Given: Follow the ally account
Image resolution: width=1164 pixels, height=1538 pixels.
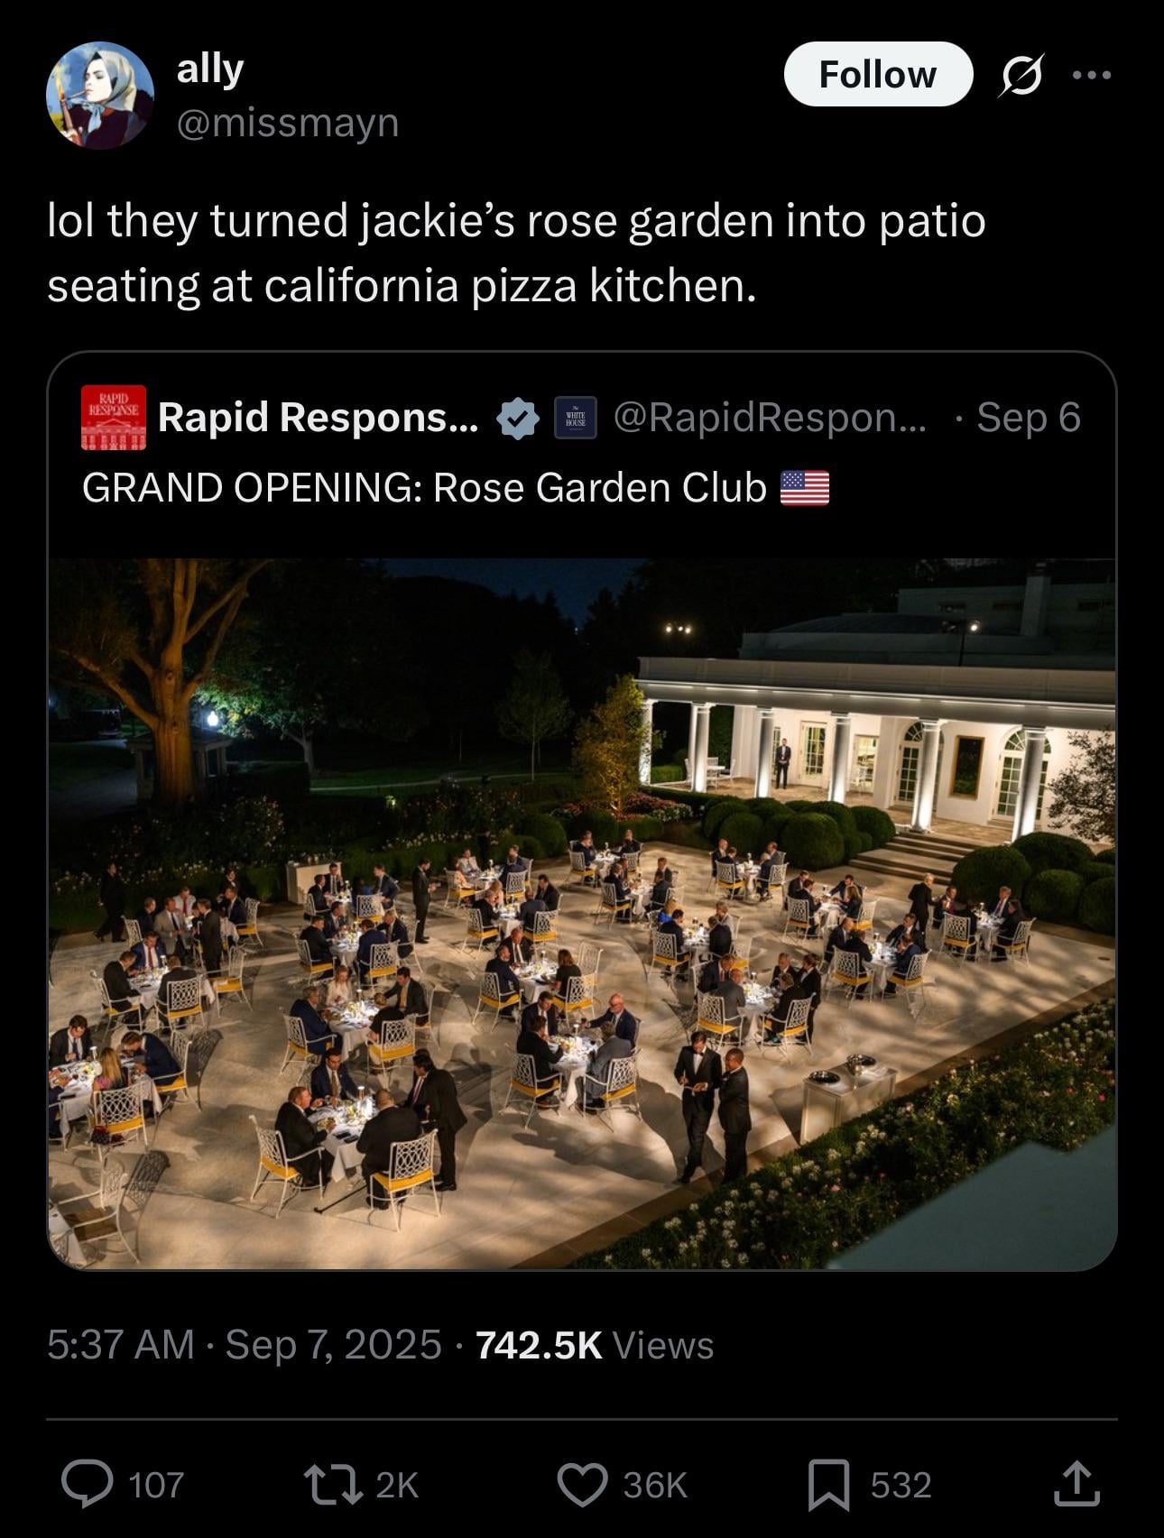Looking at the screenshot, I should 878,74.
